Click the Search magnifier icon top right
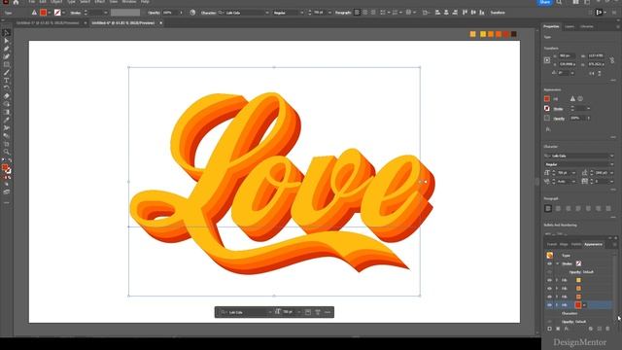The width and height of the screenshot is (622, 350). coord(559,2)
